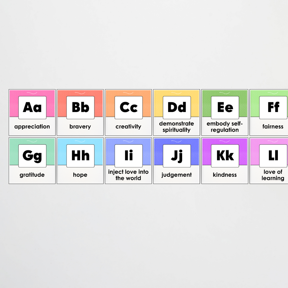Click the Jj letter tile
Image resolution: width=288 pixels, height=288 pixels.
[176, 155]
